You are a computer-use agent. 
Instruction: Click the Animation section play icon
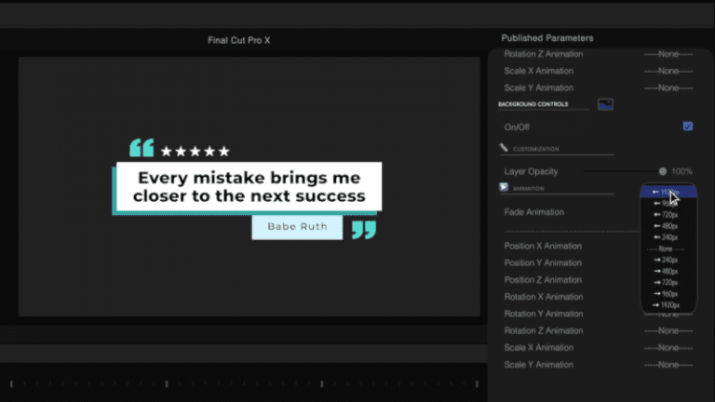[x=504, y=187]
